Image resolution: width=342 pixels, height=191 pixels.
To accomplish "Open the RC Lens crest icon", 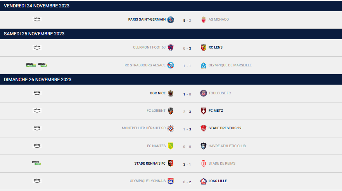I will tap(204, 48).
